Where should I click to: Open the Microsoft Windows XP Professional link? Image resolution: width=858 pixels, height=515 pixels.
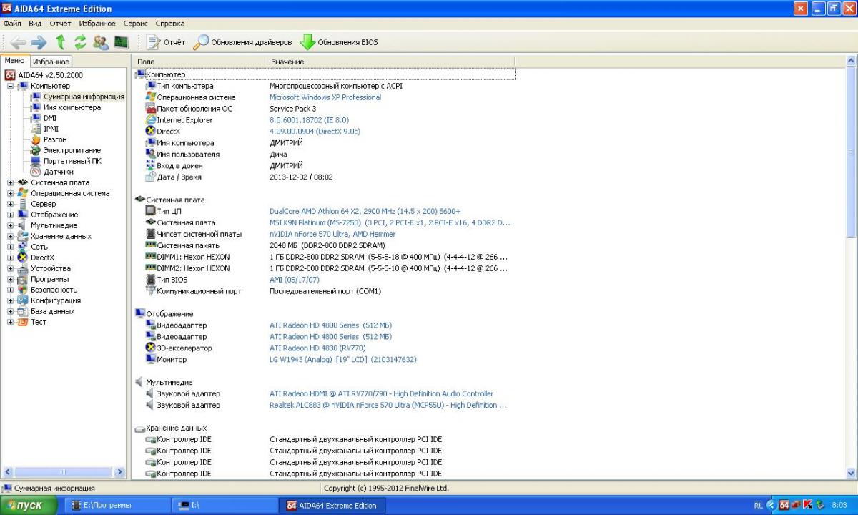[325, 97]
